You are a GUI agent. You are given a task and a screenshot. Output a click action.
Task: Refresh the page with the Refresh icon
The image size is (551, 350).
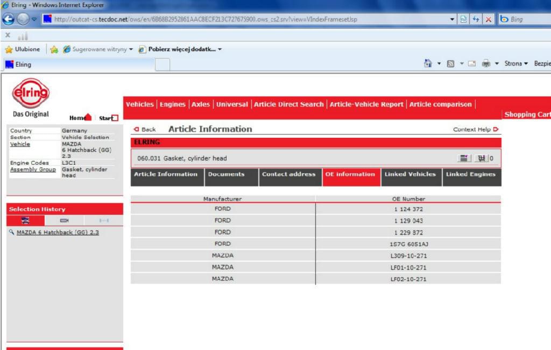476,19
